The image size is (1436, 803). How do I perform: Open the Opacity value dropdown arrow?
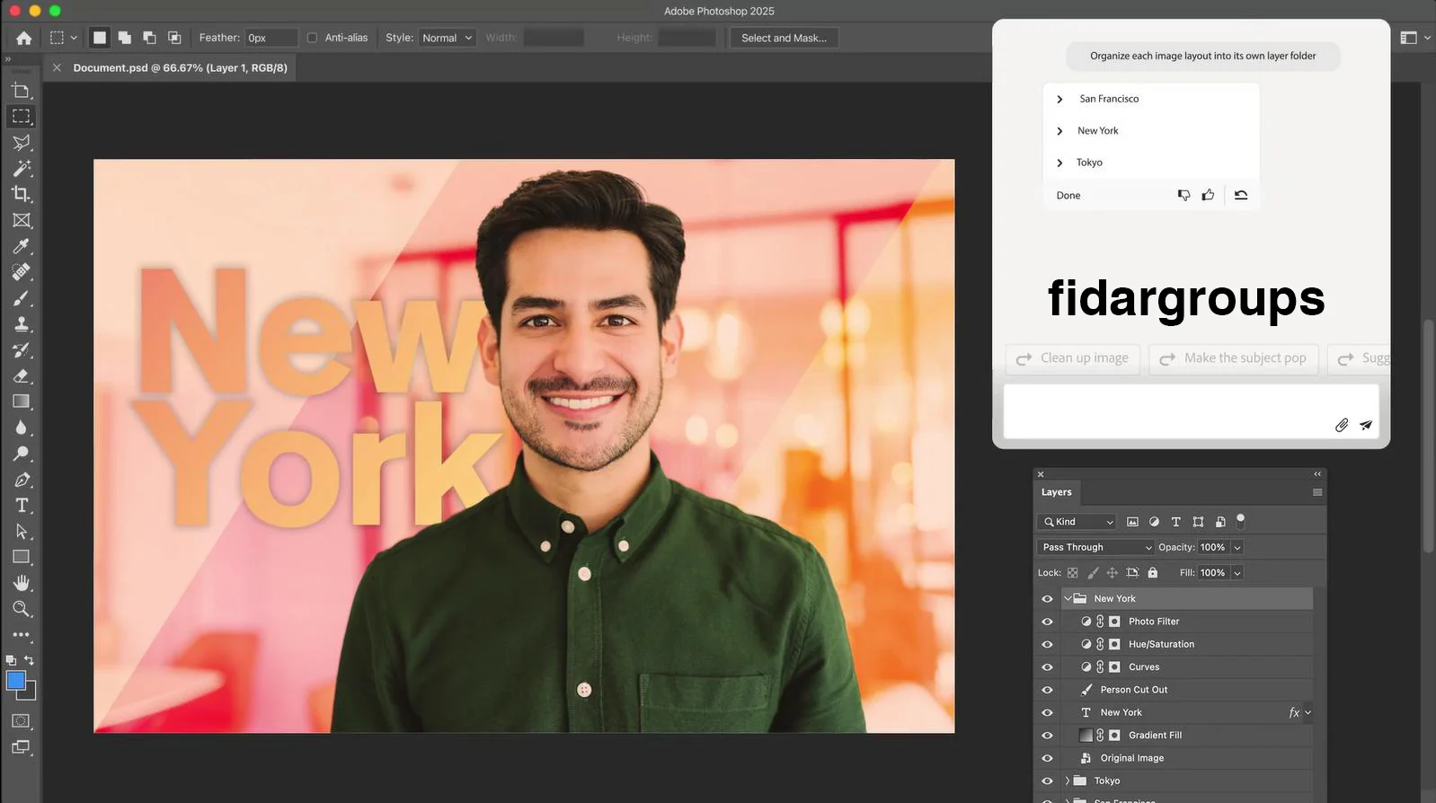tap(1237, 547)
